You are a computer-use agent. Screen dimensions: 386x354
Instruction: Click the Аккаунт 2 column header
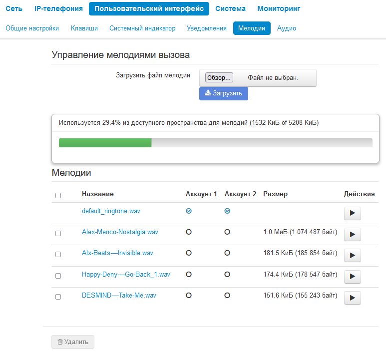click(x=240, y=194)
